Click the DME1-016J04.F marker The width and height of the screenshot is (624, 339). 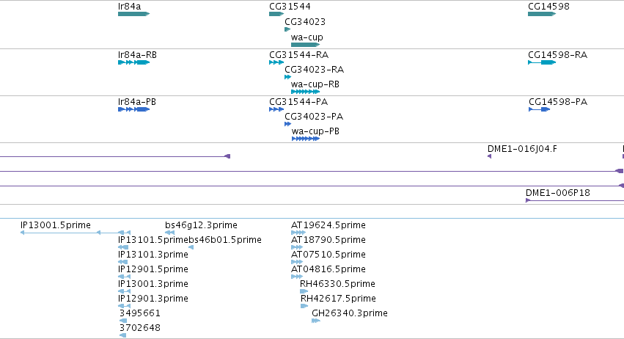tap(490, 156)
